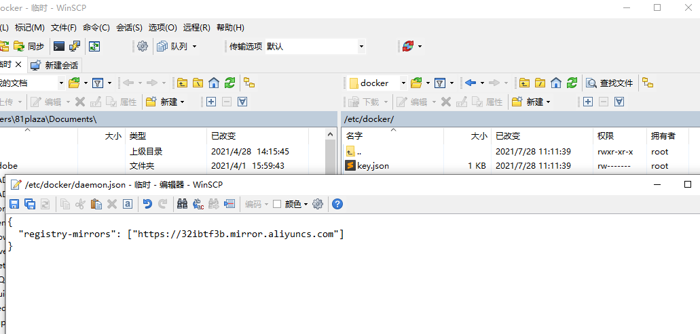This screenshot has width=700, height=334.
Task: Sort local list by 类型 column
Action: (166, 135)
